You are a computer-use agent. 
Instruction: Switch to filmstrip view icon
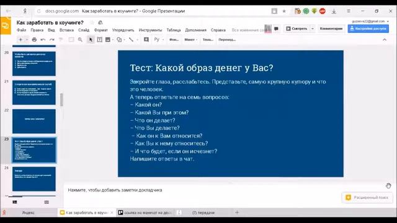(x=15, y=202)
